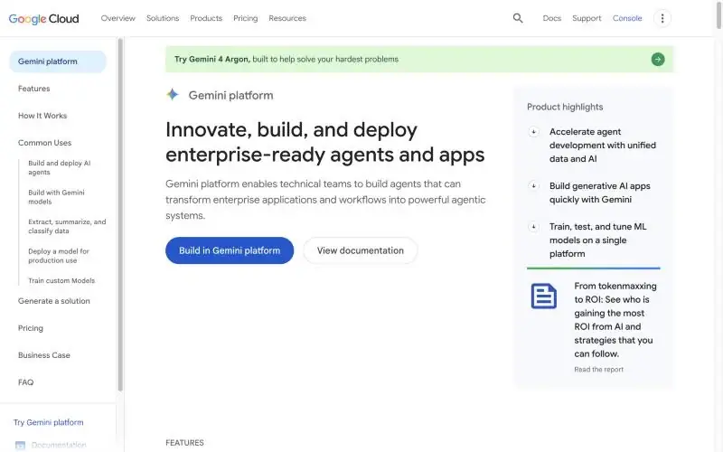This screenshot has width=723, height=452.
Task: Expand "Train, test, and tune ML models" highlight
Action: click(x=533, y=227)
